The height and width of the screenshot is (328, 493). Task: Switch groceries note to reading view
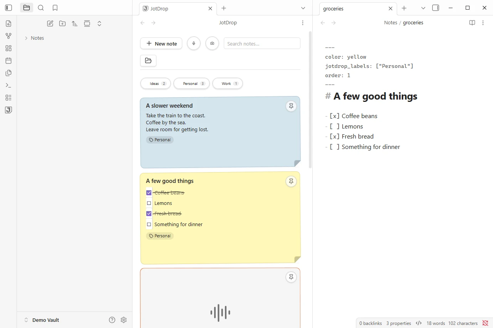pyautogui.click(x=472, y=23)
